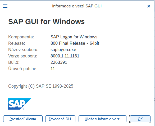The image size is (155, 126).
Task: Click the file version 8000.1.11.1161
Action: 65,56
